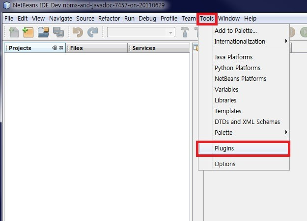
Task: Click the New Project toolbar icon
Action: click(x=28, y=32)
